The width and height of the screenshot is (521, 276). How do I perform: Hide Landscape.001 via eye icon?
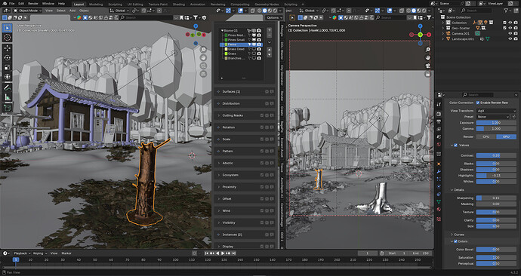[x=510, y=38]
